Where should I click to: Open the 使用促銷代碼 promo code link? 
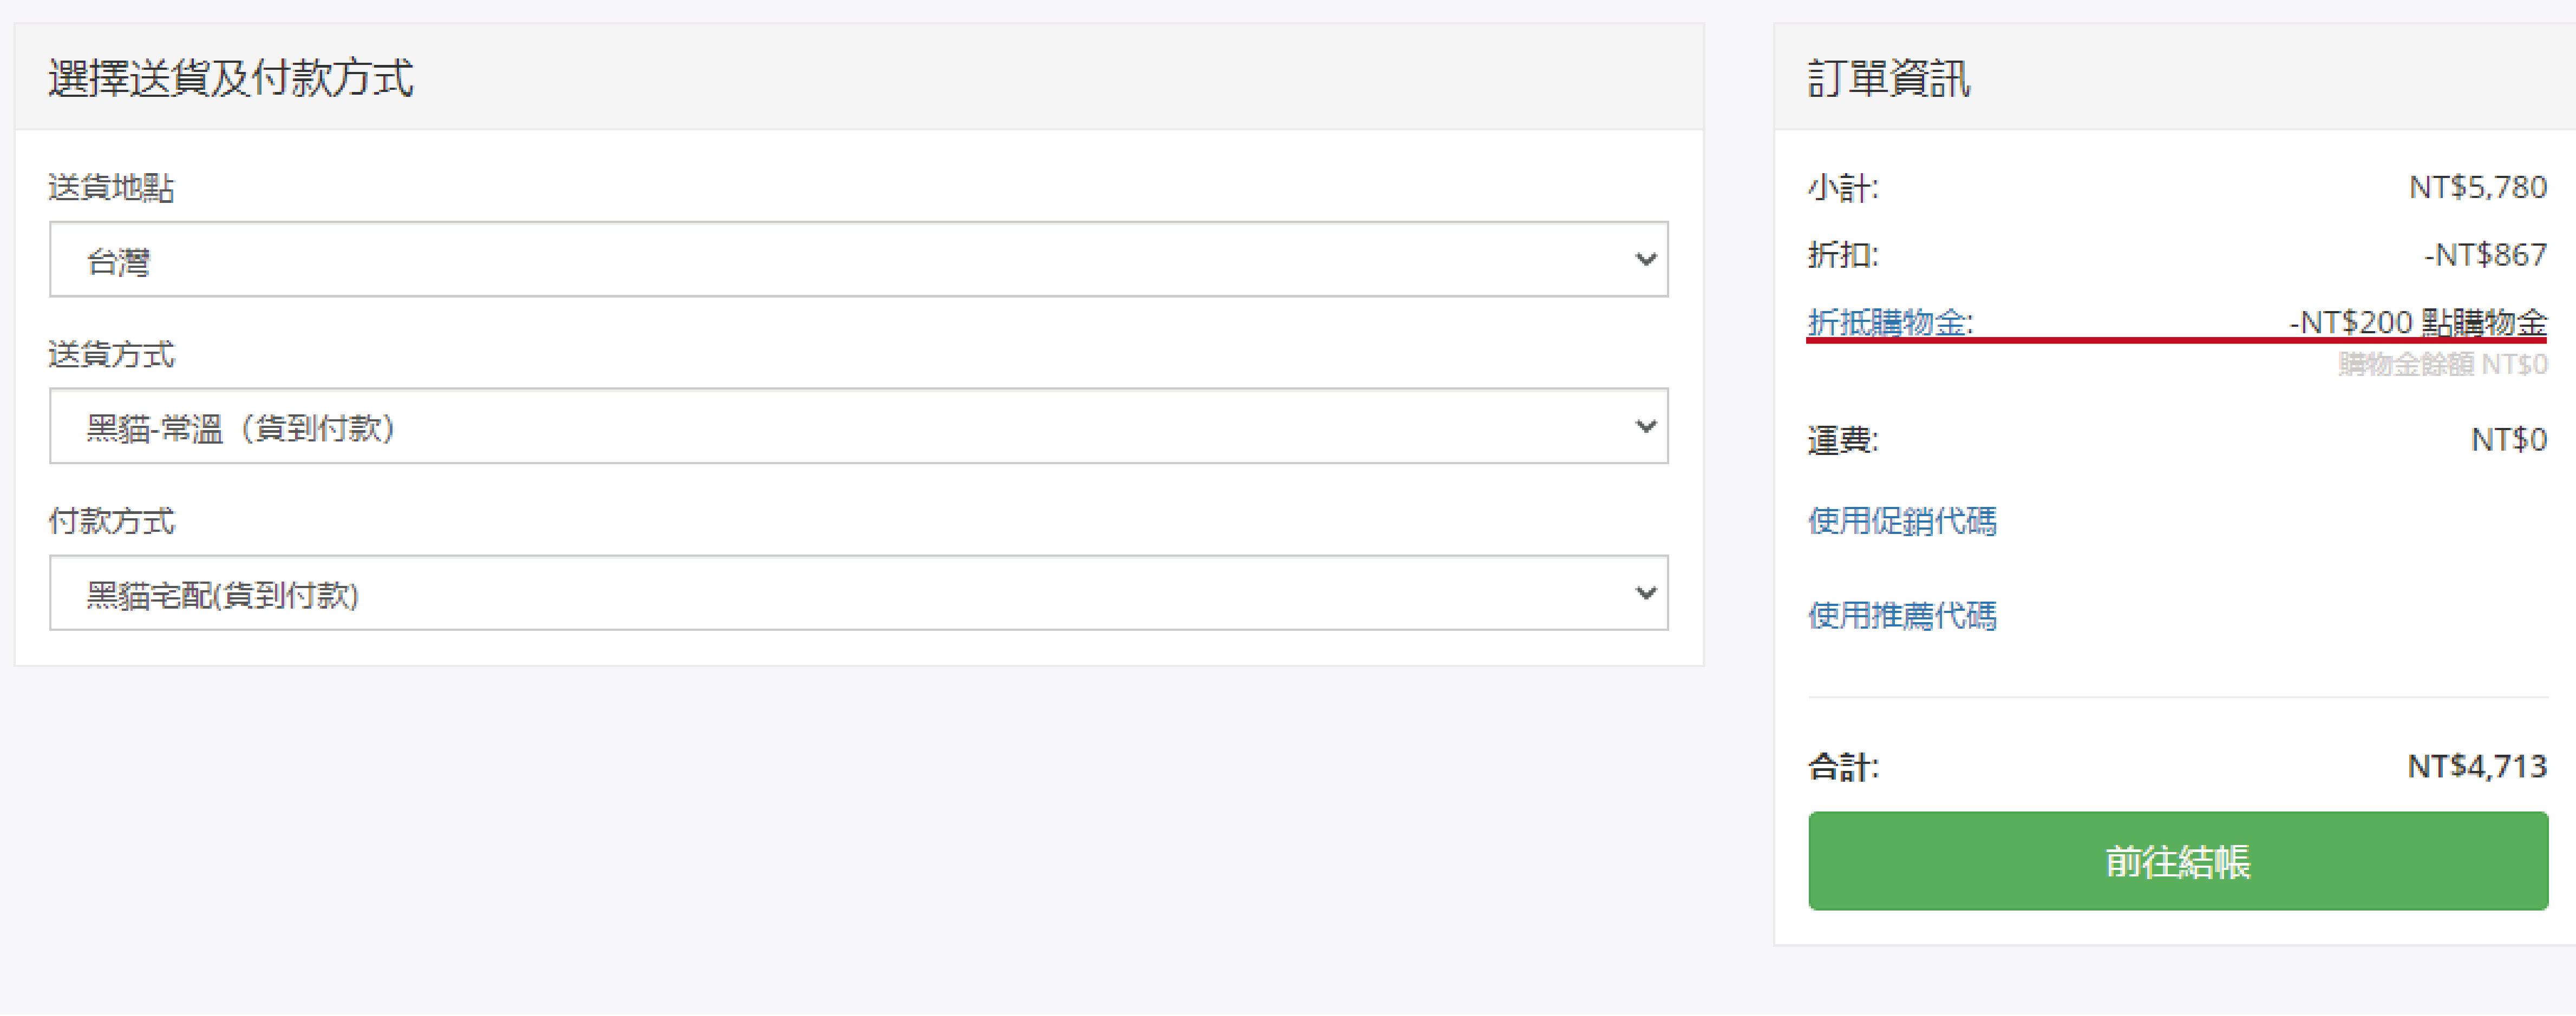(x=1902, y=522)
